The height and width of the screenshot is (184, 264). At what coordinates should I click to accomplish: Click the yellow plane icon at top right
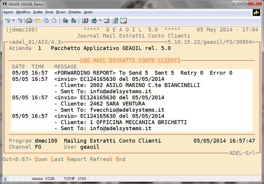pos(256,12)
